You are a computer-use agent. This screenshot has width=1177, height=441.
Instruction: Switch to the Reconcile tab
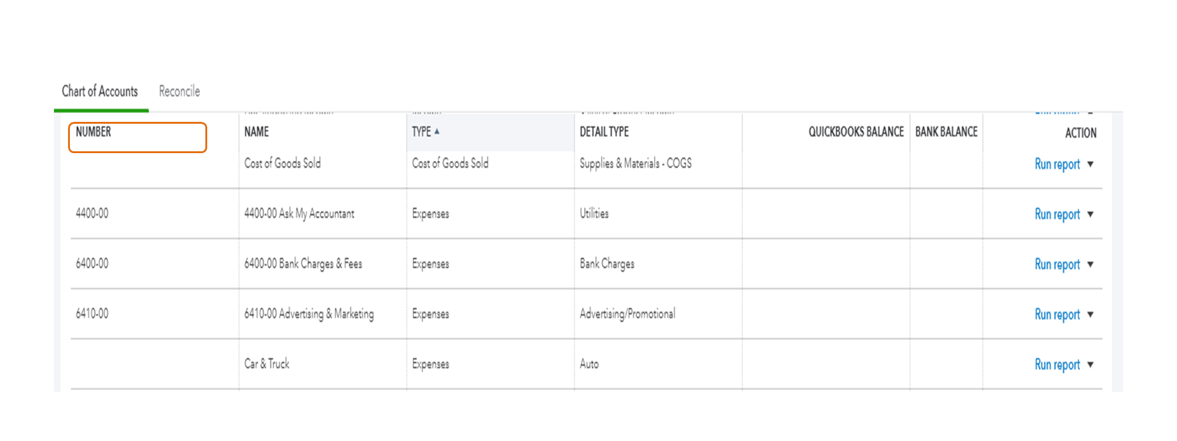click(x=179, y=91)
